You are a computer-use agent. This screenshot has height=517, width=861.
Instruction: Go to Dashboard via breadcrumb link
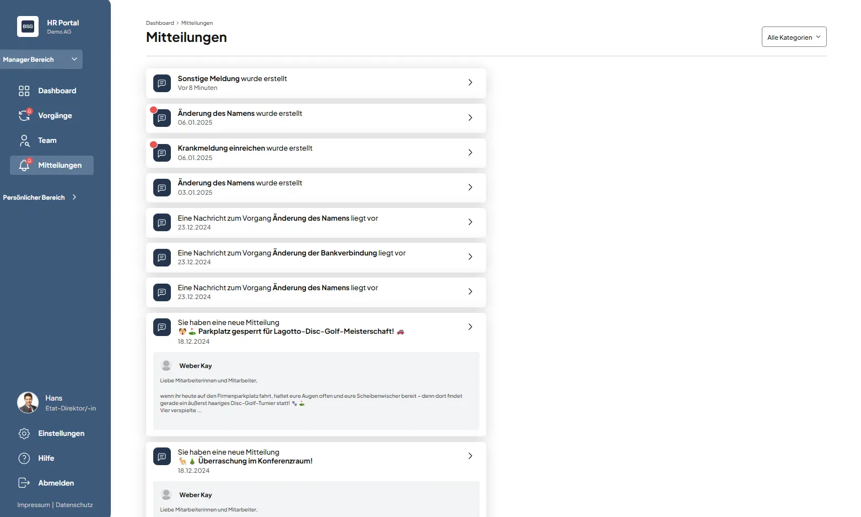[160, 23]
